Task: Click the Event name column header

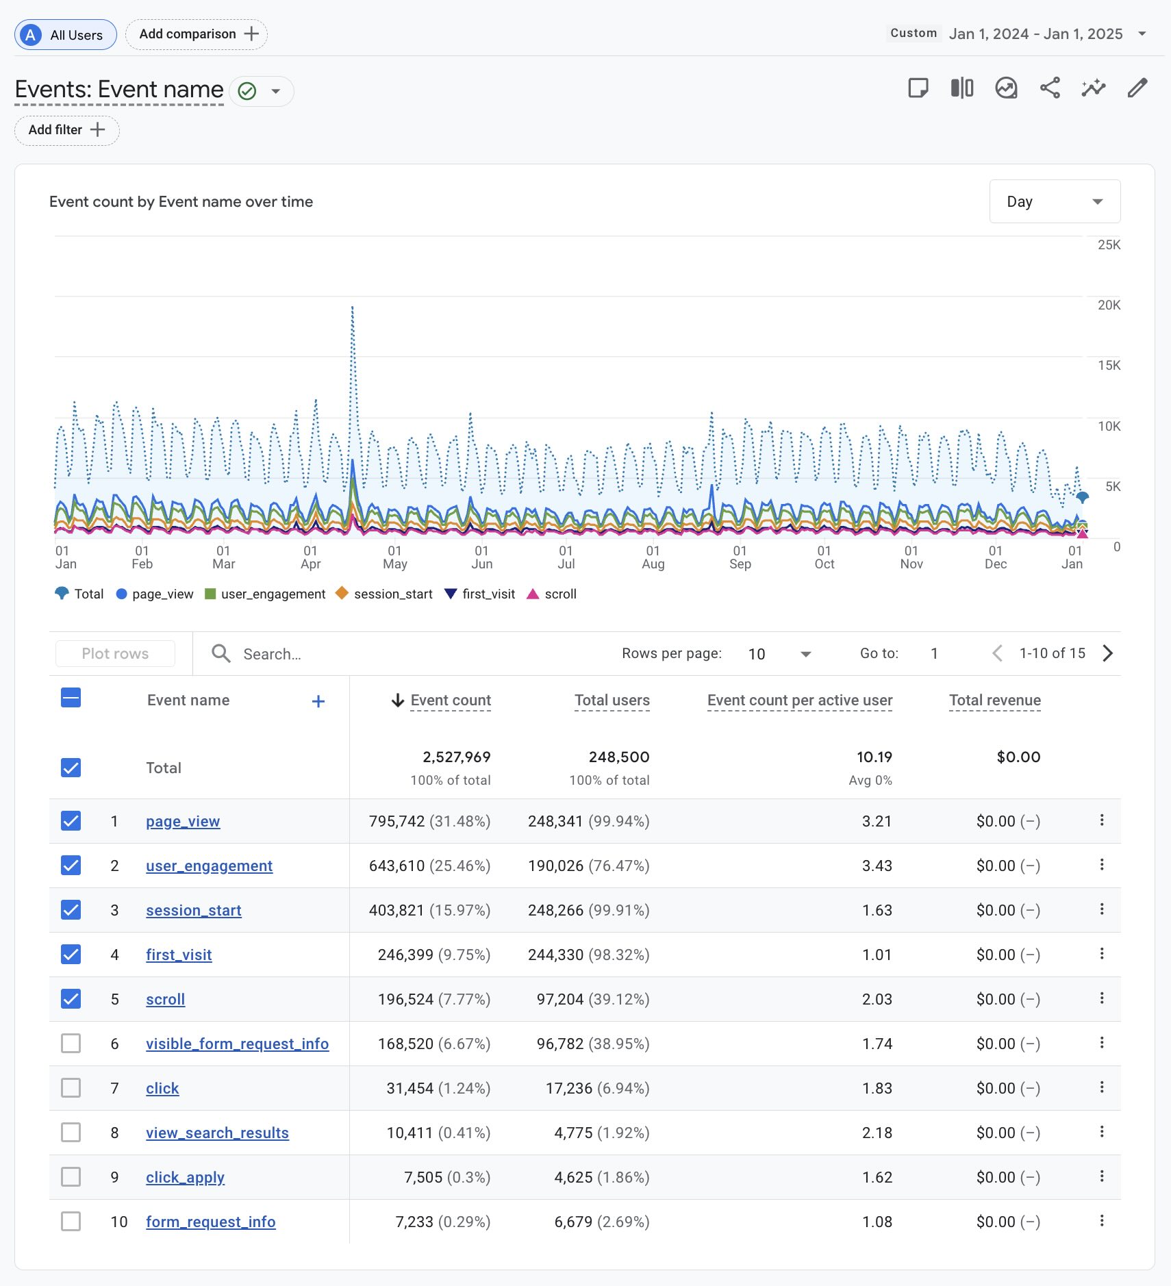Action: pyautogui.click(x=188, y=701)
